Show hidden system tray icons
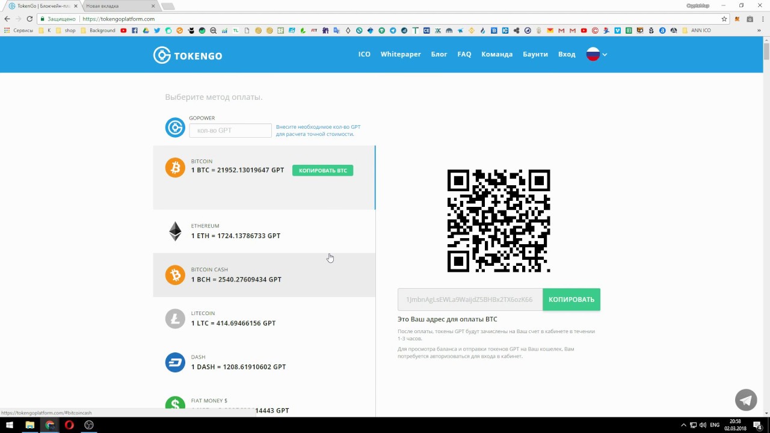 [x=684, y=425]
